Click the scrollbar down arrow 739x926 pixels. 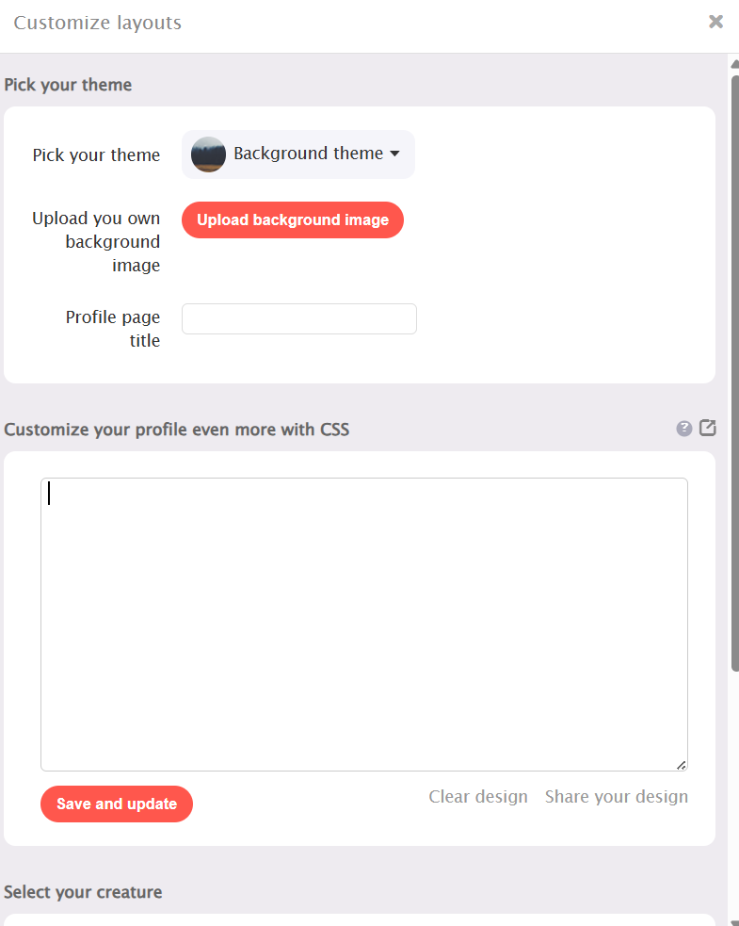point(734,922)
